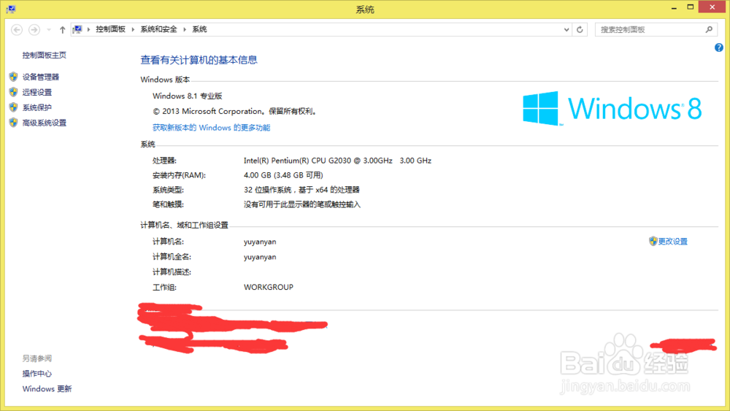Click the 查看有关计算机的基本信息 heading

pyautogui.click(x=199, y=60)
